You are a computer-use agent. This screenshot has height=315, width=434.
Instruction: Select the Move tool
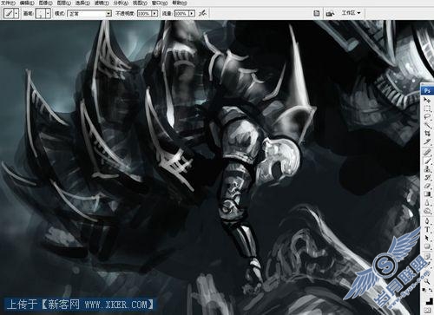click(427, 100)
